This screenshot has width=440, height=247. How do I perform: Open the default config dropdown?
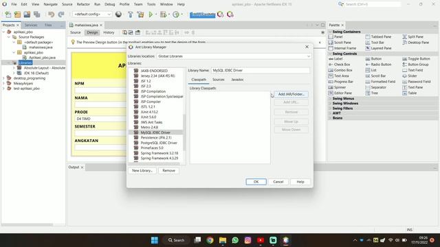(x=92, y=14)
